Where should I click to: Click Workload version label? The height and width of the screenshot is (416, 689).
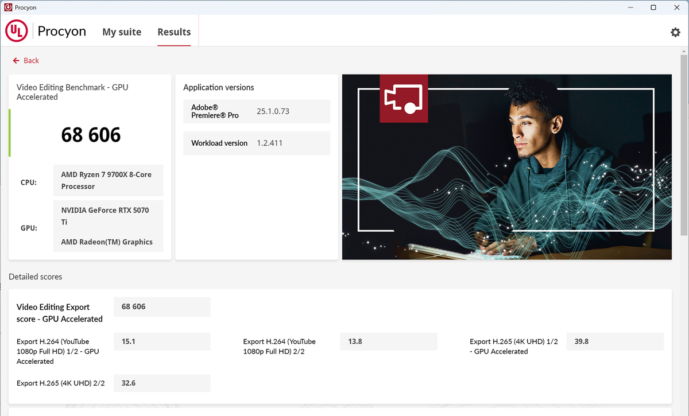tap(219, 143)
